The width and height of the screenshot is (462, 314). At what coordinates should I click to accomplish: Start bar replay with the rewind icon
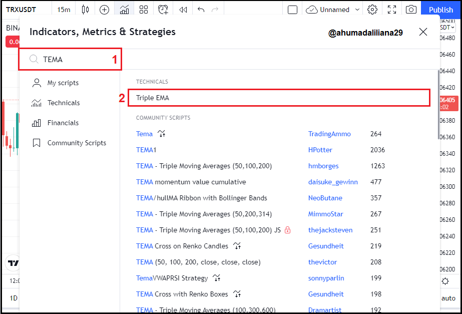183,10
